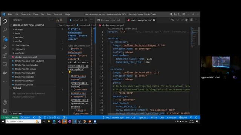Open the Terminal menu

[58, 14]
